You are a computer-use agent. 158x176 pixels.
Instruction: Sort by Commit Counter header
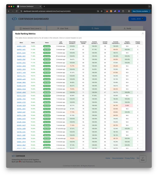pyautogui.click(x=105, y=43)
